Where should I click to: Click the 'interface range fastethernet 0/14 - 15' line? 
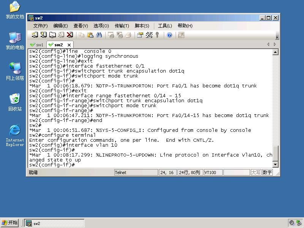(105, 96)
